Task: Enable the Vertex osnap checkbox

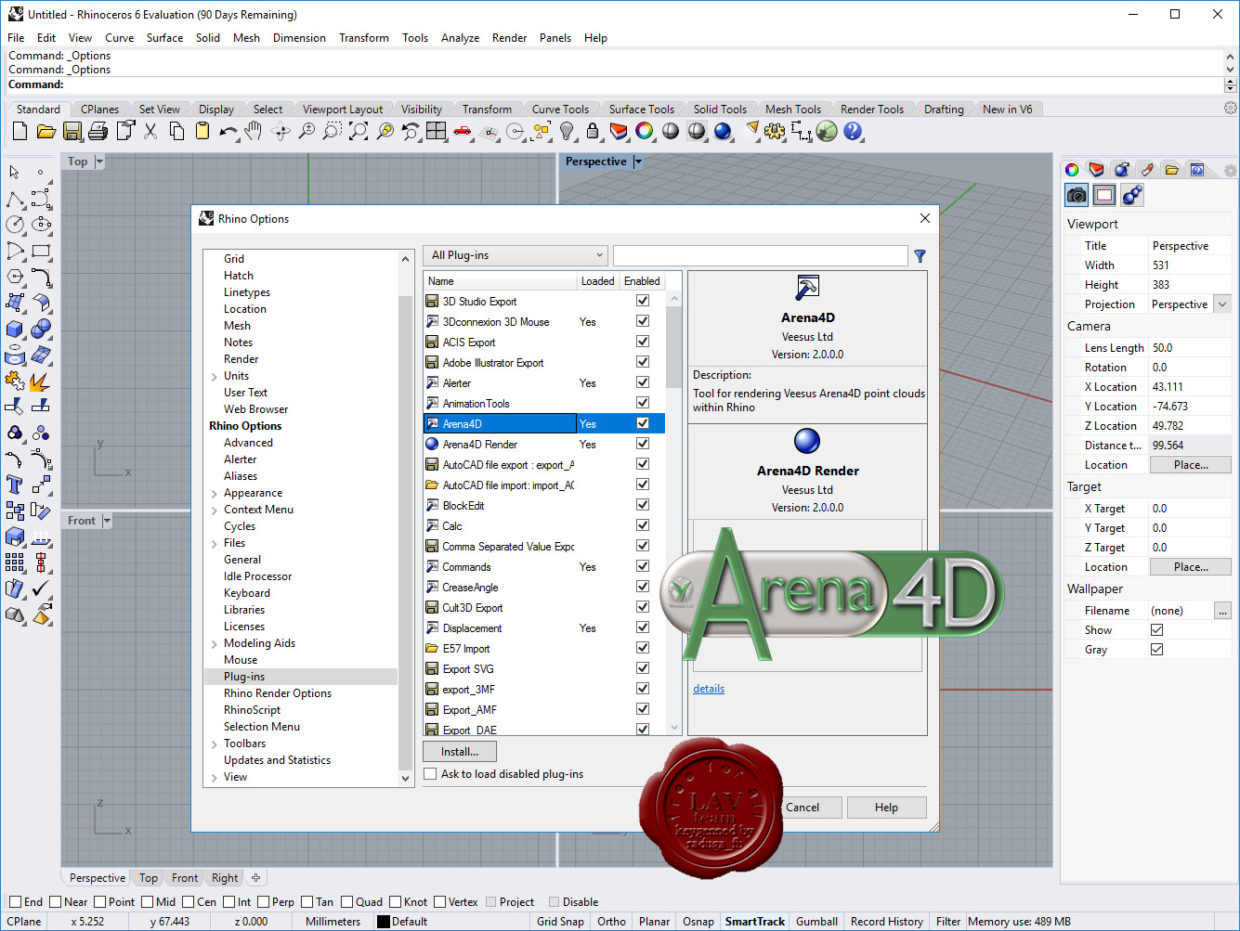Action: point(439,902)
